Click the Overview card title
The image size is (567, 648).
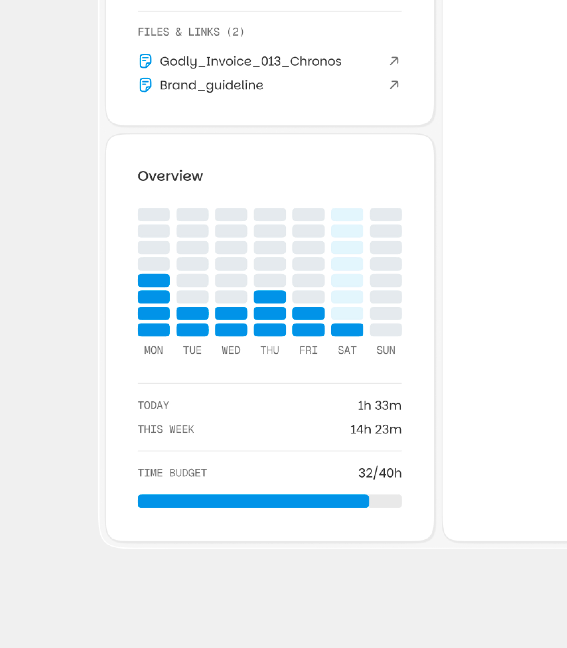[170, 176]
